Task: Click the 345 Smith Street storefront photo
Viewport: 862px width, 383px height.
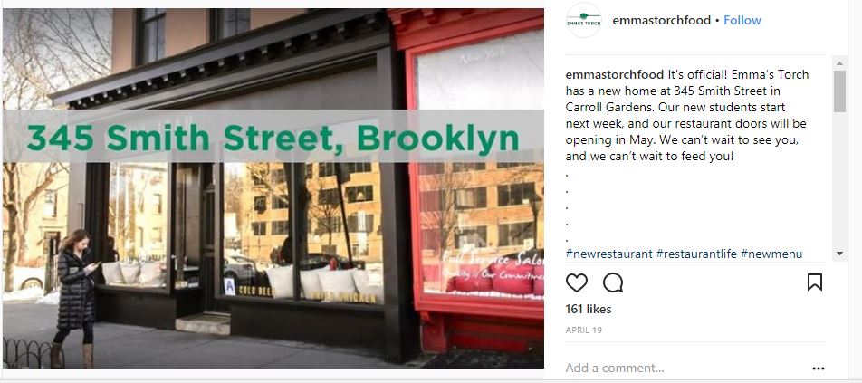Action: (x=273, y=188)
